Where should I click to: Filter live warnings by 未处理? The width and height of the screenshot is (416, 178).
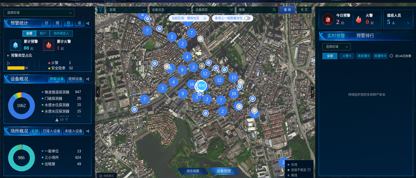(363, 56)
